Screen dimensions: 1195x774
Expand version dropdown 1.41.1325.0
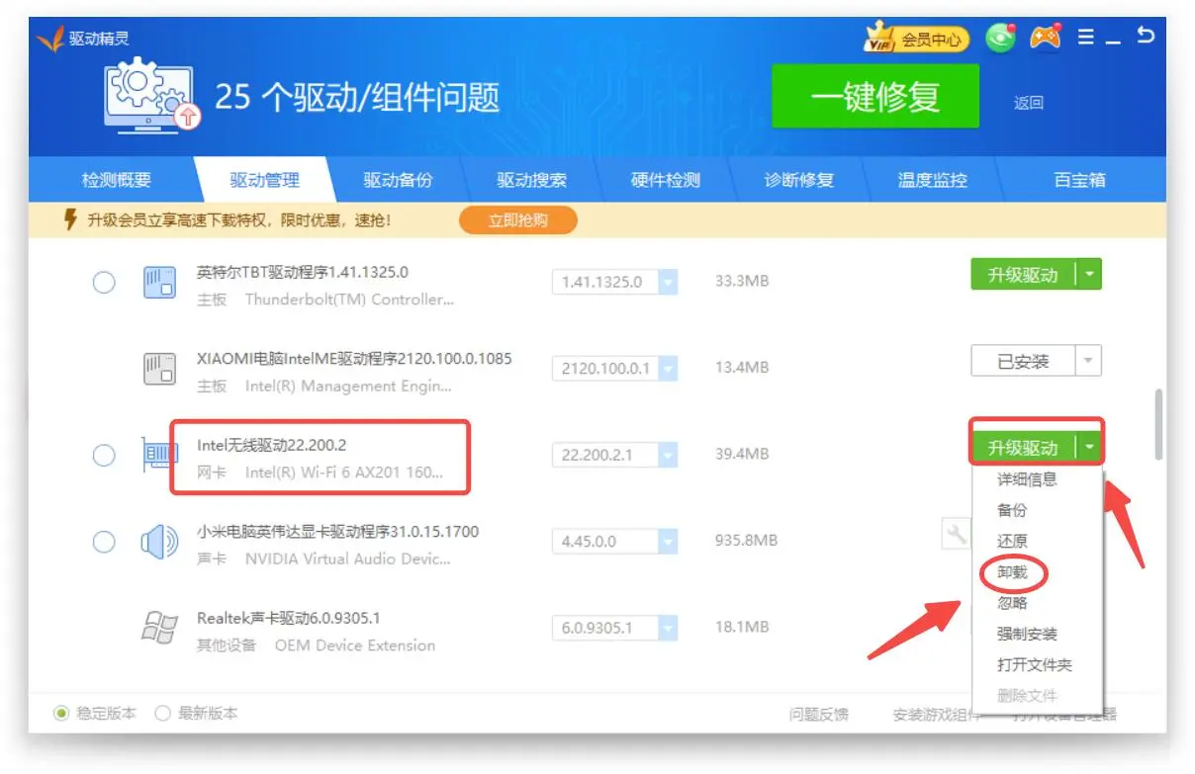click(668, 283)
